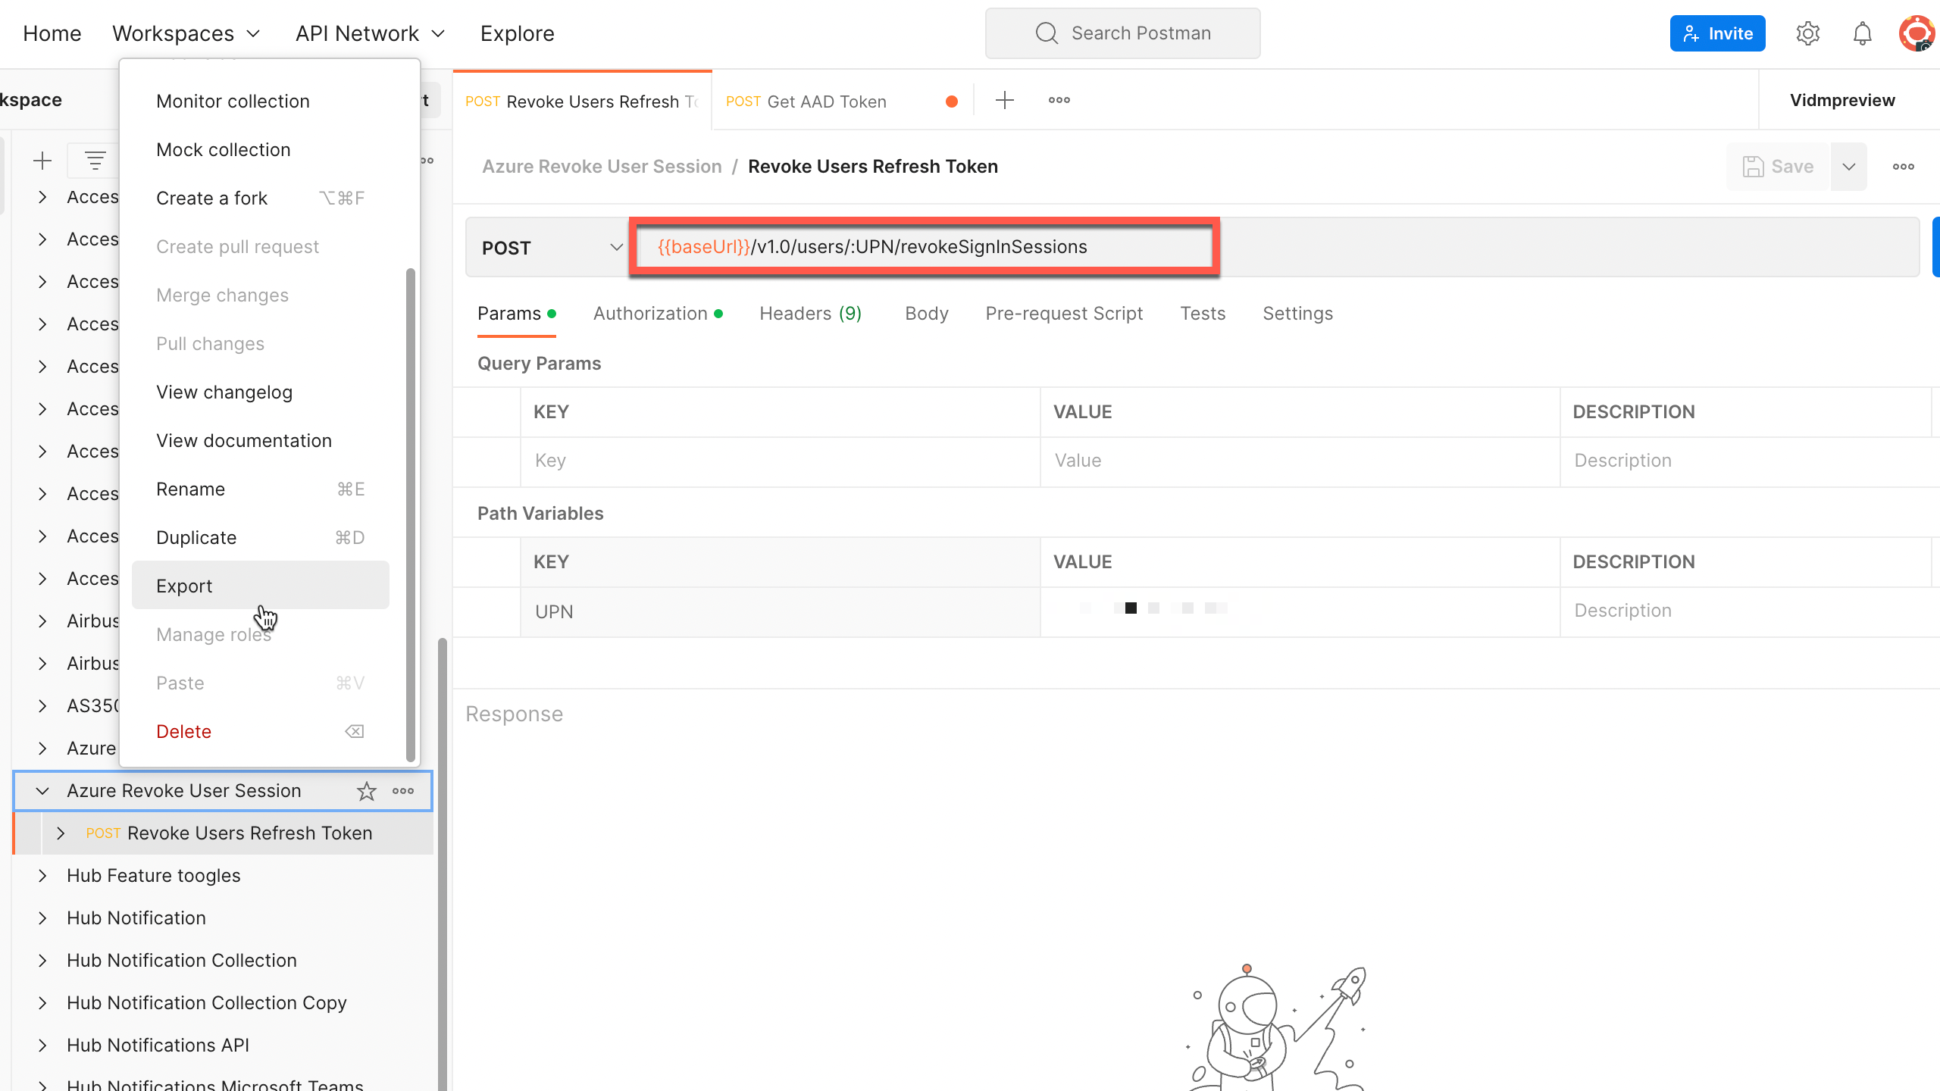Open the Workspaces menu

(x=186, y=33)
